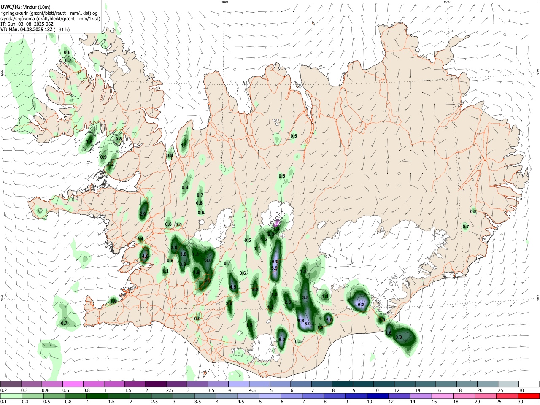The width and height of the screenshot is (540, 405).
Task: Select the deep navy 10–12 swatch, lower legend
Action: (x=377, y=396)
